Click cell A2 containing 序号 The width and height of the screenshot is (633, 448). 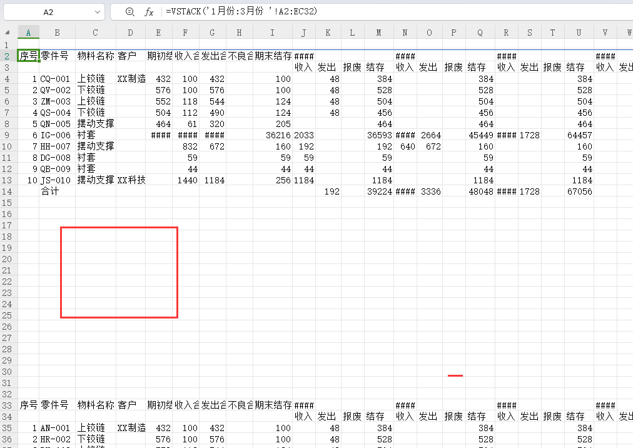point(28,56)
